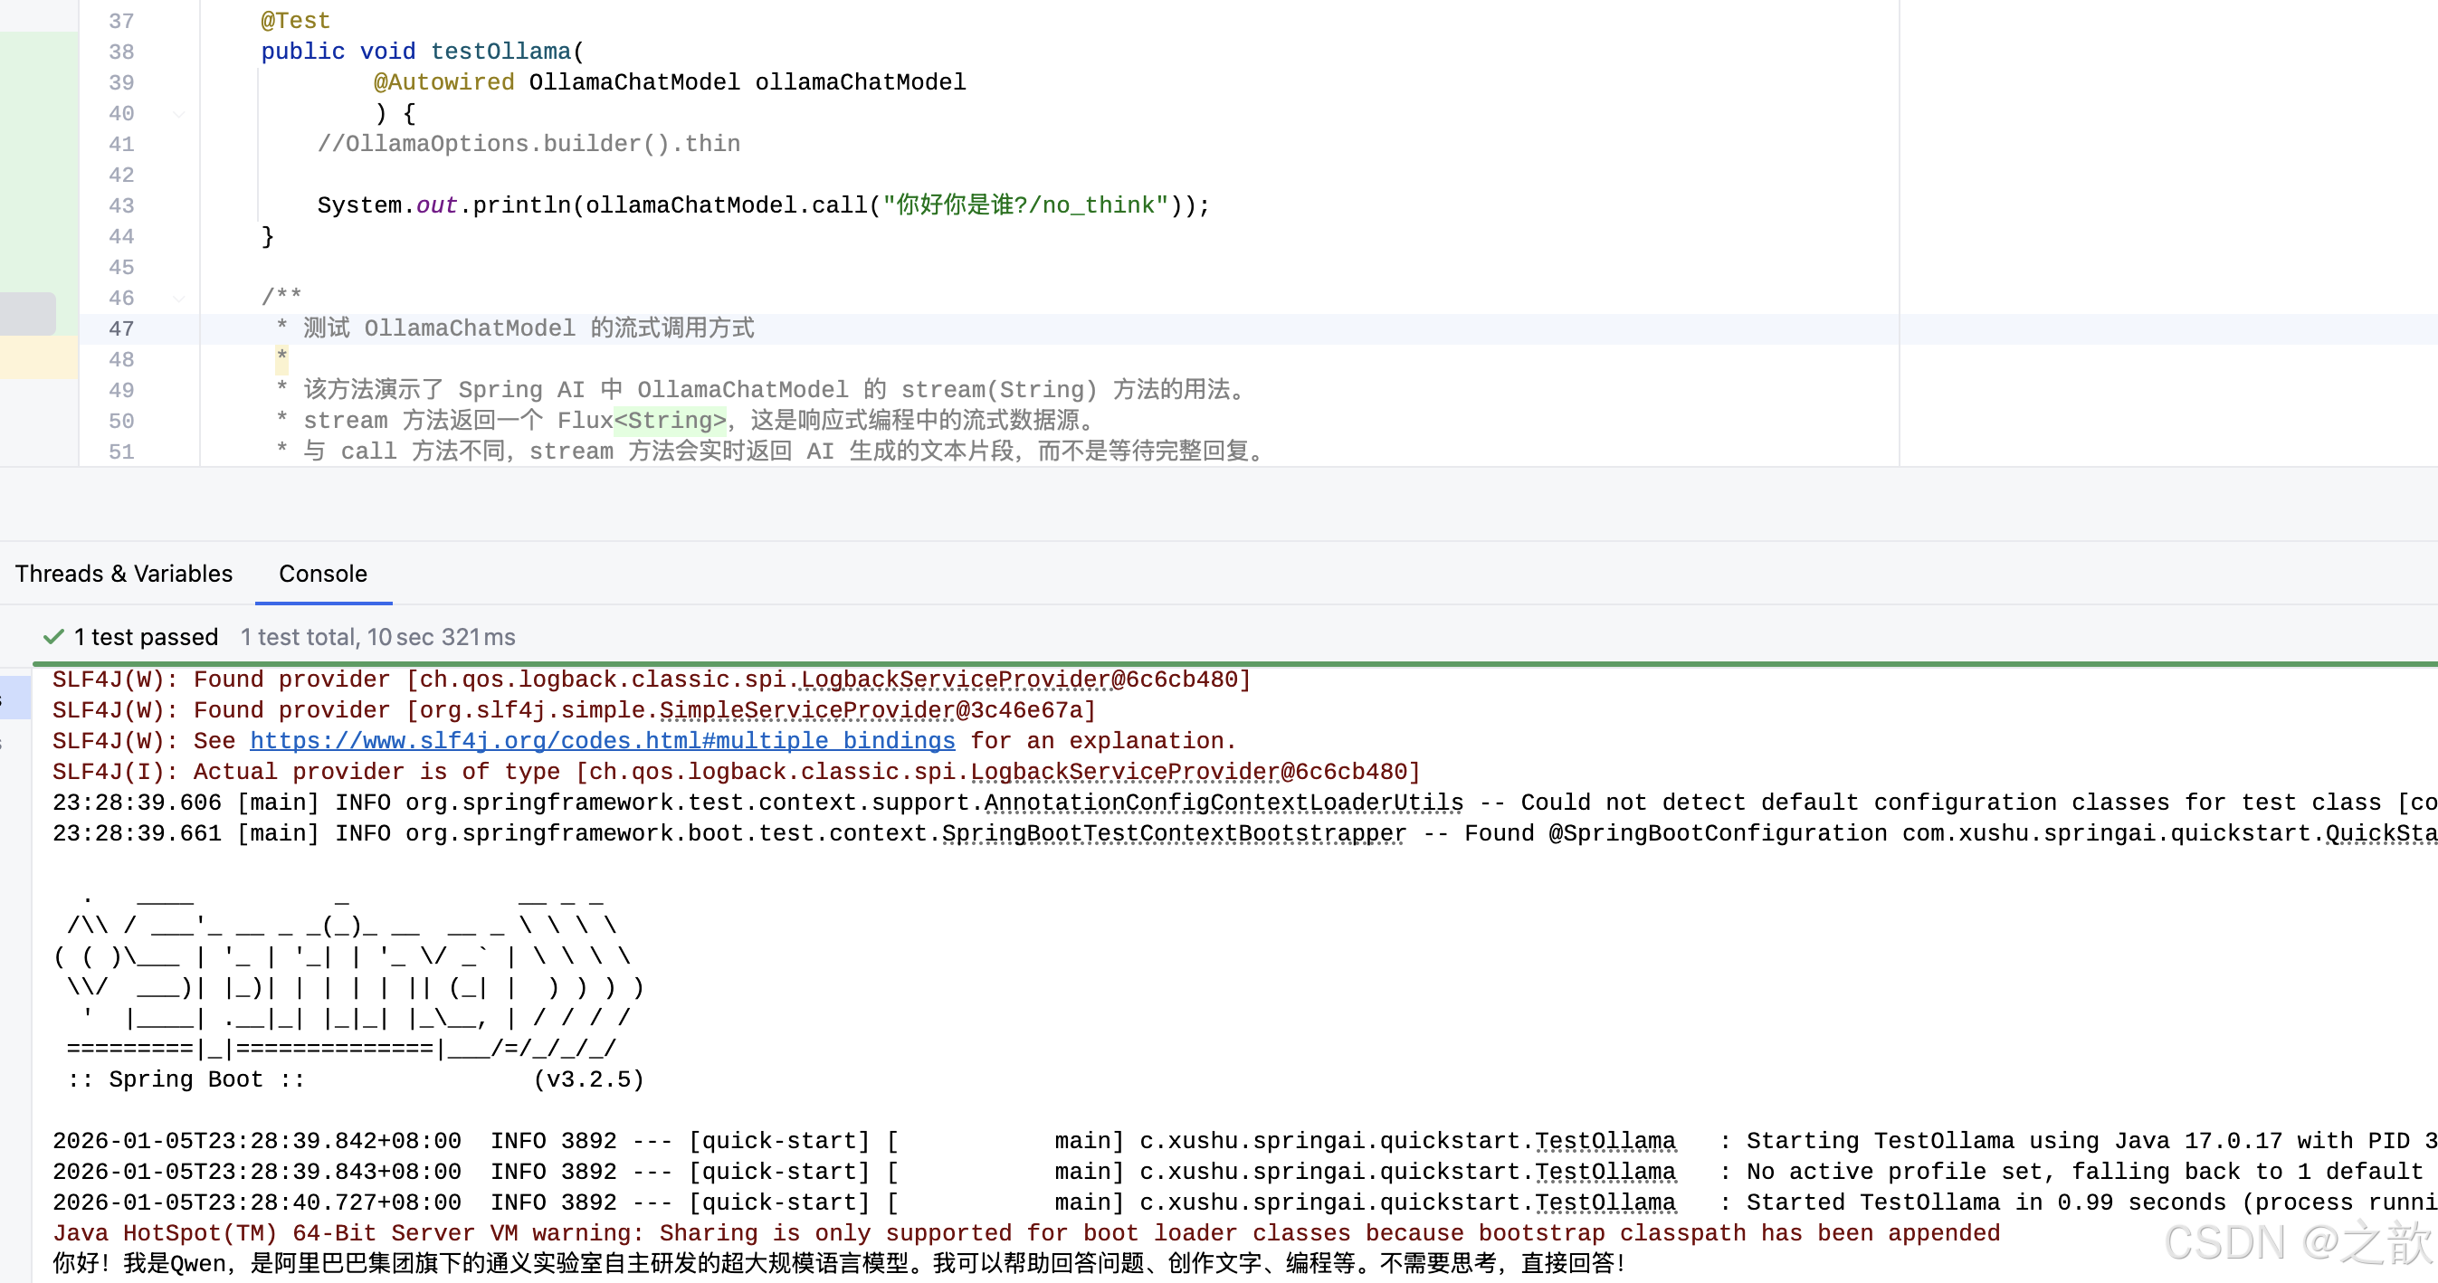This screenshot has height=1283, width=2438.
Task: Click the '1 test passed' status label
Action: (x=146, y=637)
